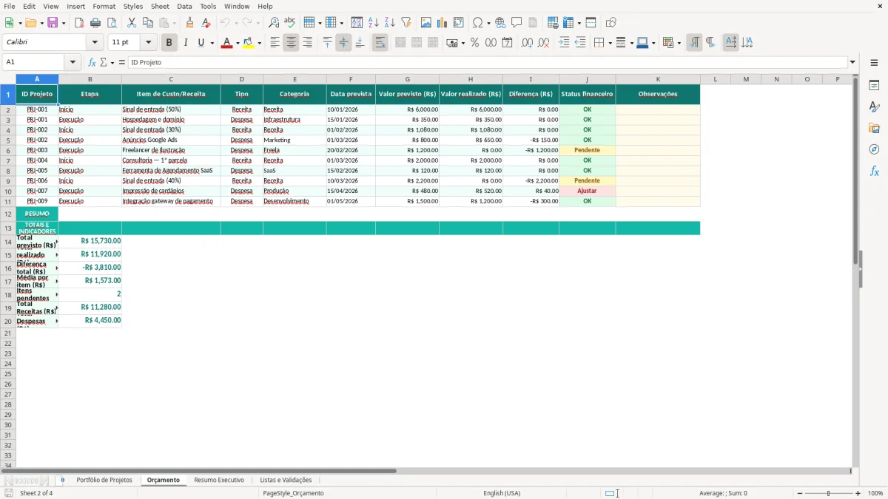Select column G header
This screenshot has width=888, height=499.
[x=407, y=79]
